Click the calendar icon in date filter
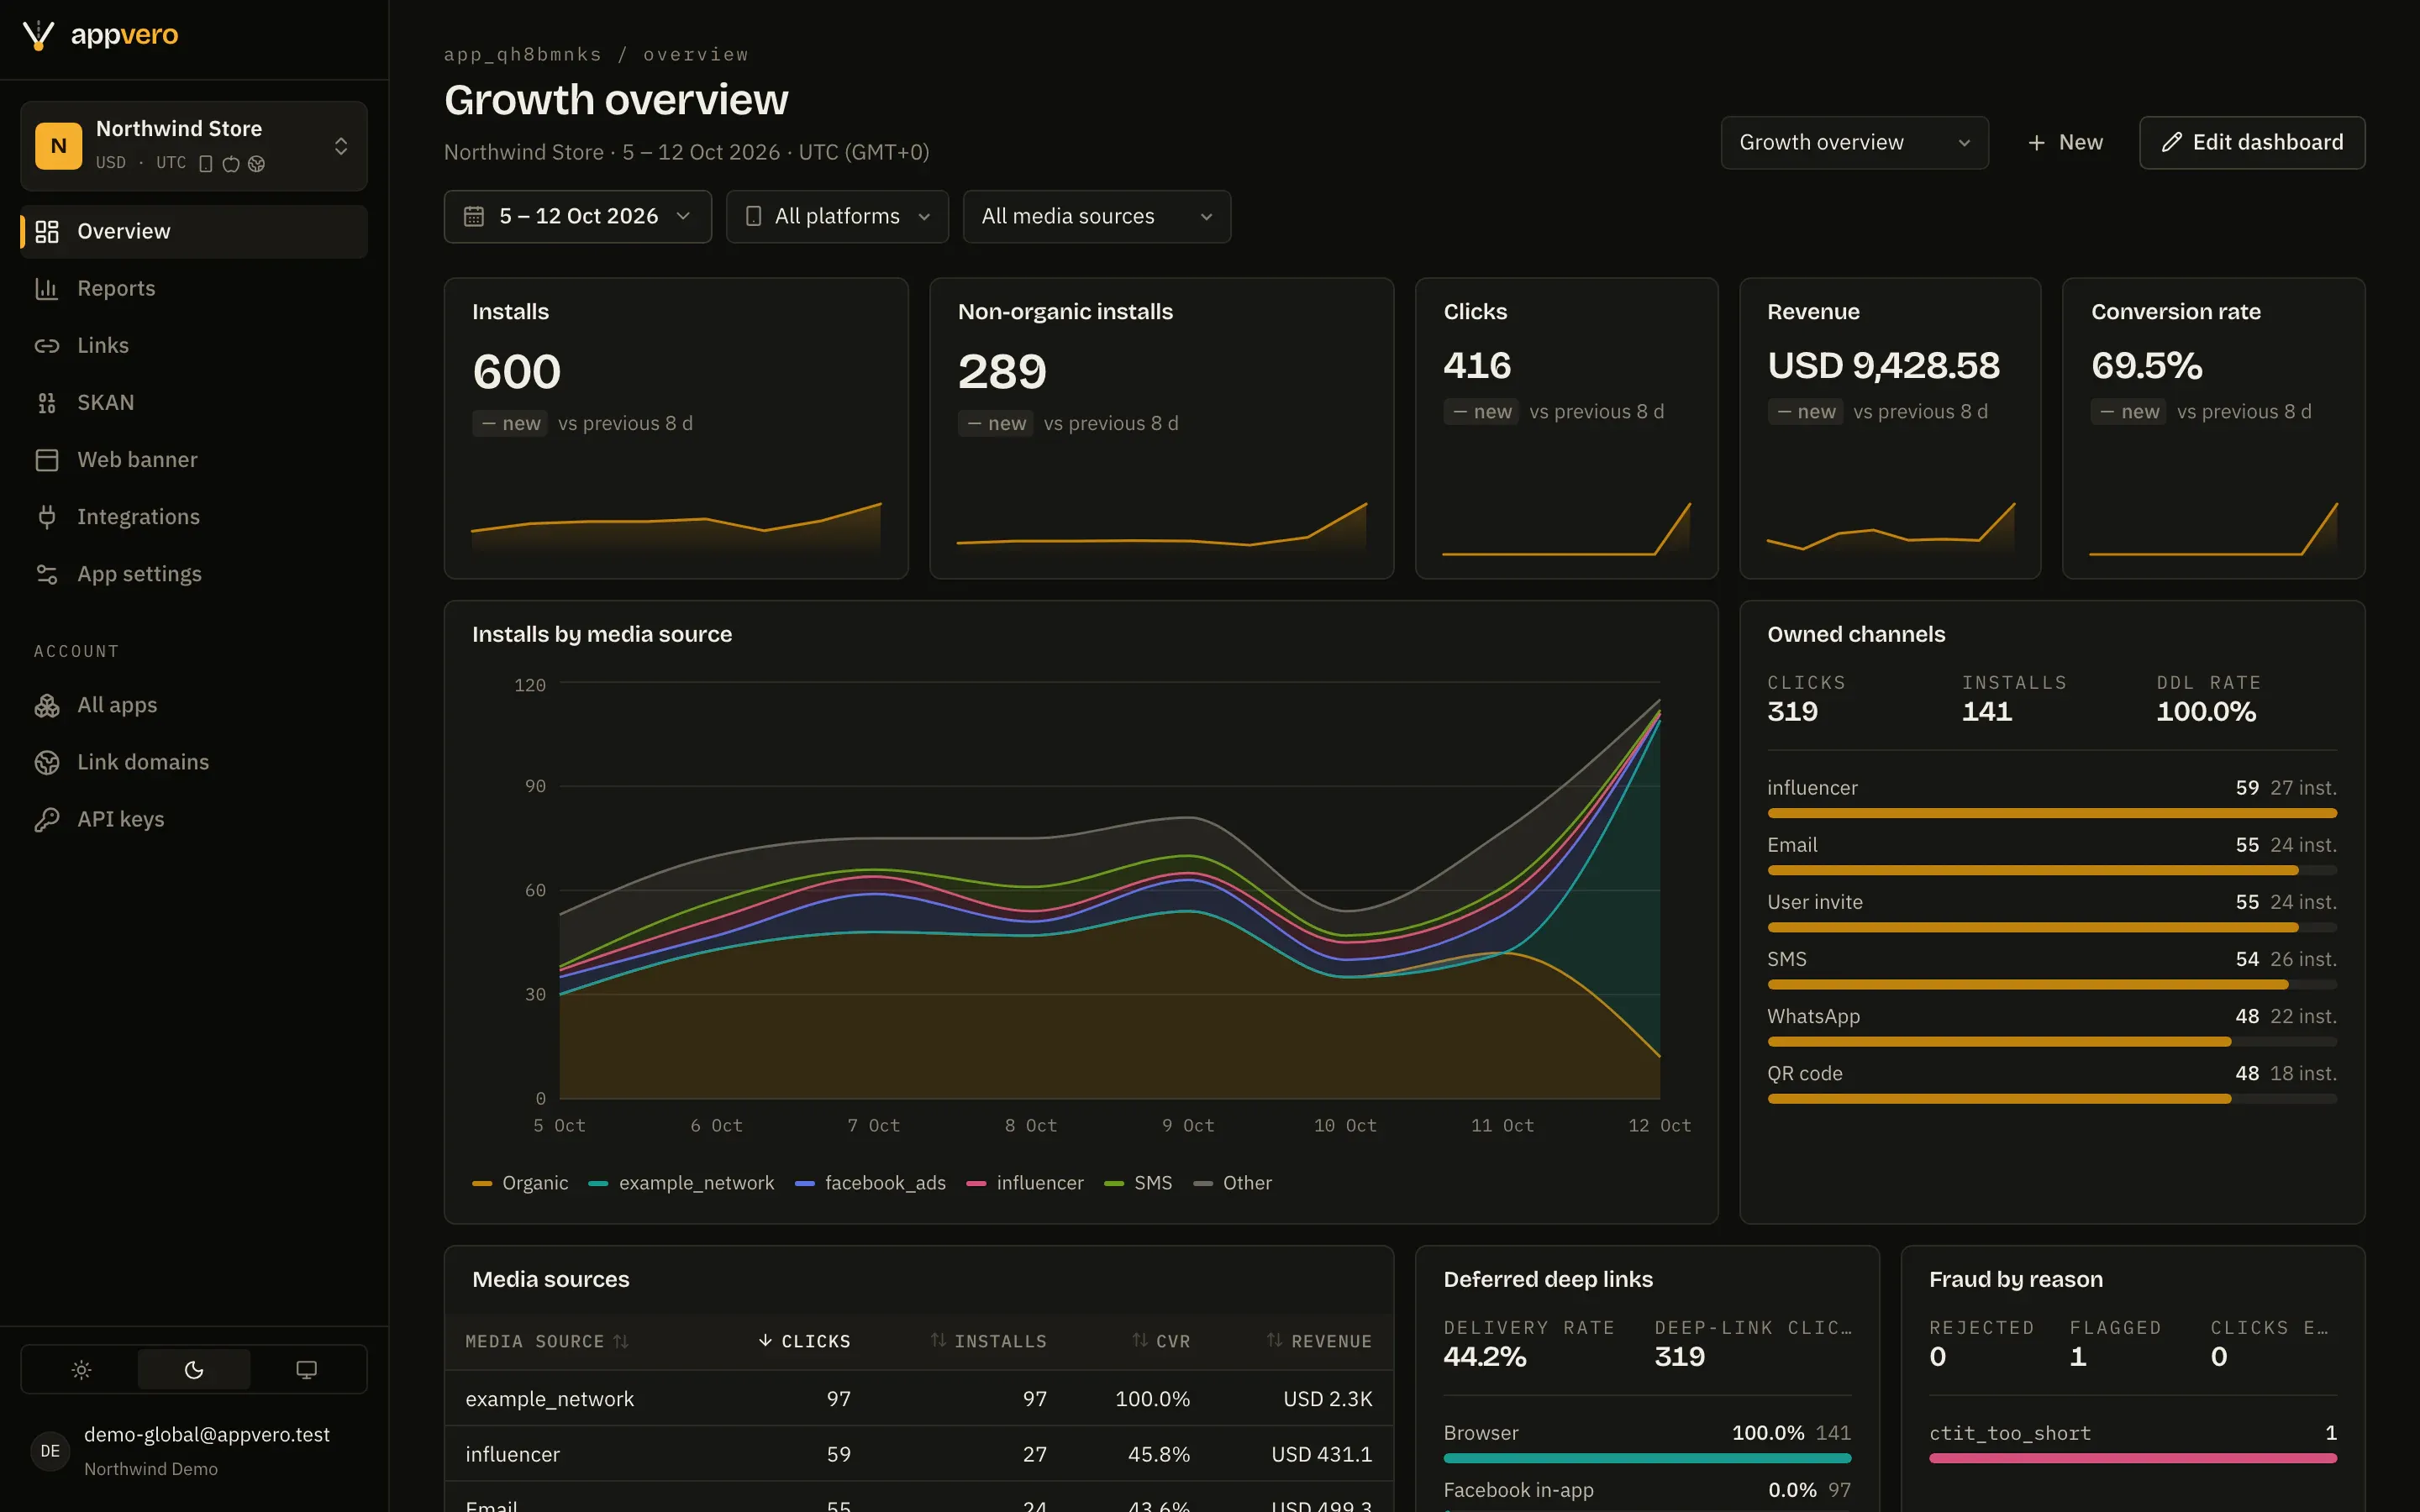Image resolution: width=2420 pixels, height=1512 pixels. (x=474, y=217)
